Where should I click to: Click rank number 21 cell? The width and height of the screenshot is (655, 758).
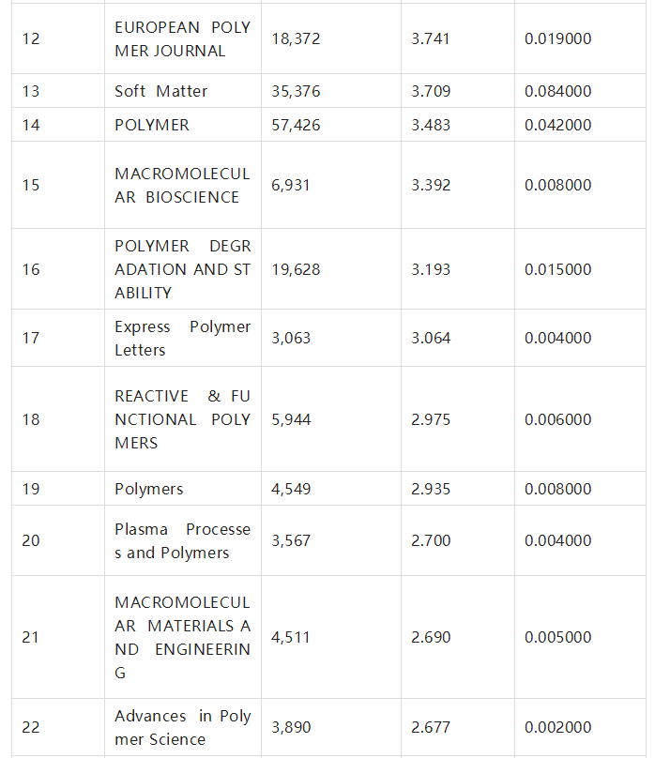(x=58, y=637)
